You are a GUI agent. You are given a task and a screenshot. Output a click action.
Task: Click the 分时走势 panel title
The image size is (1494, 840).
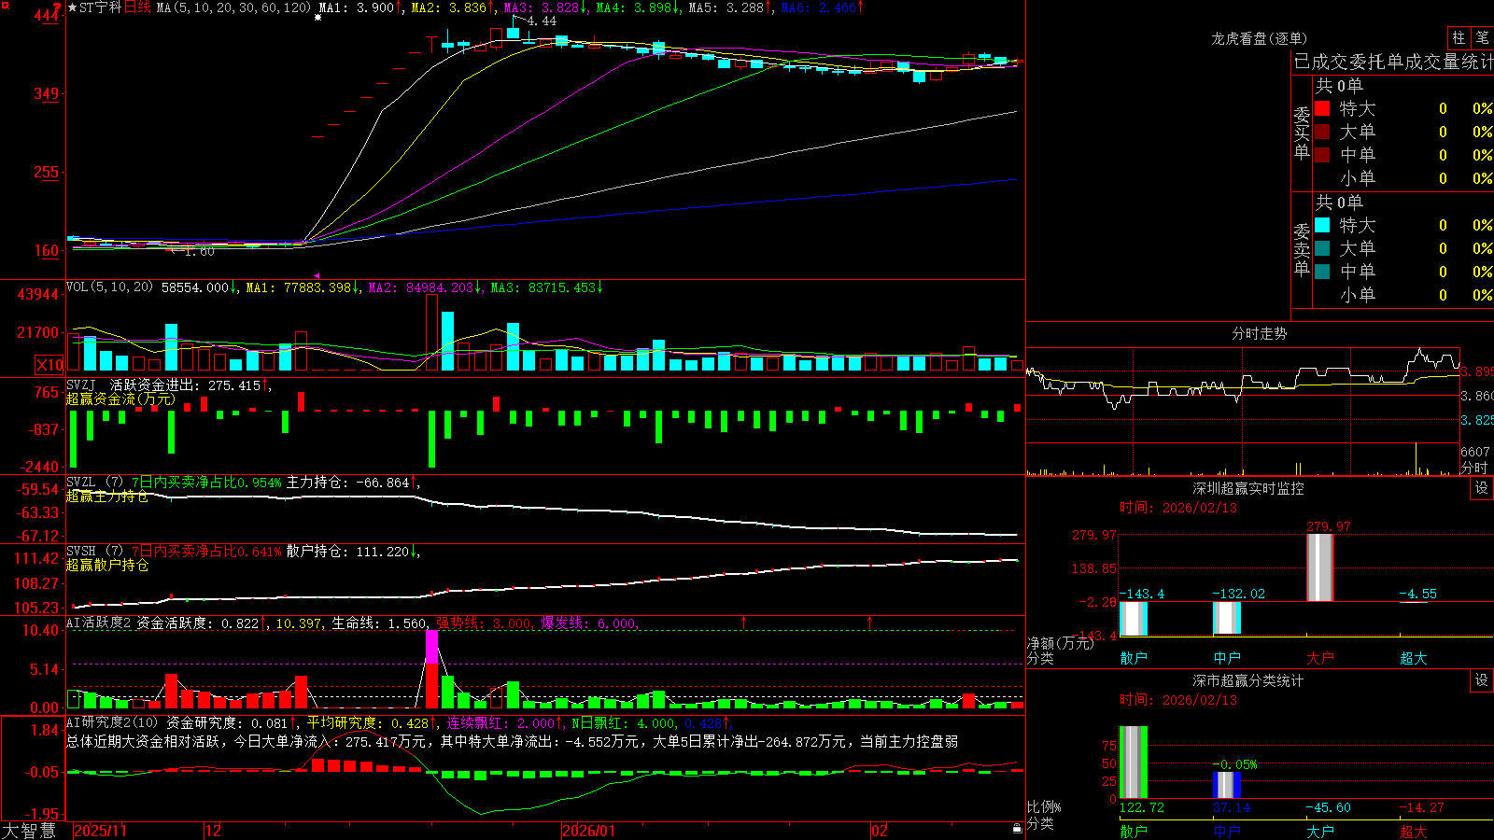[1259, 333]
